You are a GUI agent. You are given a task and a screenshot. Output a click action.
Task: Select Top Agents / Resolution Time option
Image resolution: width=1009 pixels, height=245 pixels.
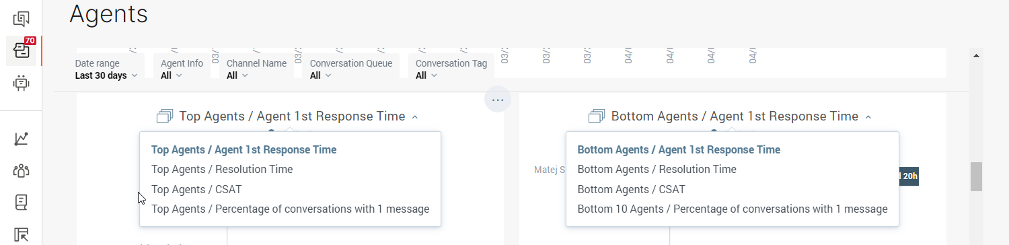[x=222, y=170]
